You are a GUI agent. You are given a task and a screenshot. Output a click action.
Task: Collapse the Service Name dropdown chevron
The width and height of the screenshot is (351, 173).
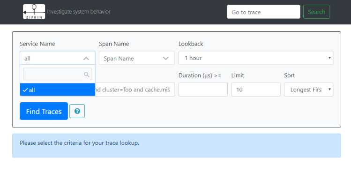pyautogui.click(x=86, y=59)
